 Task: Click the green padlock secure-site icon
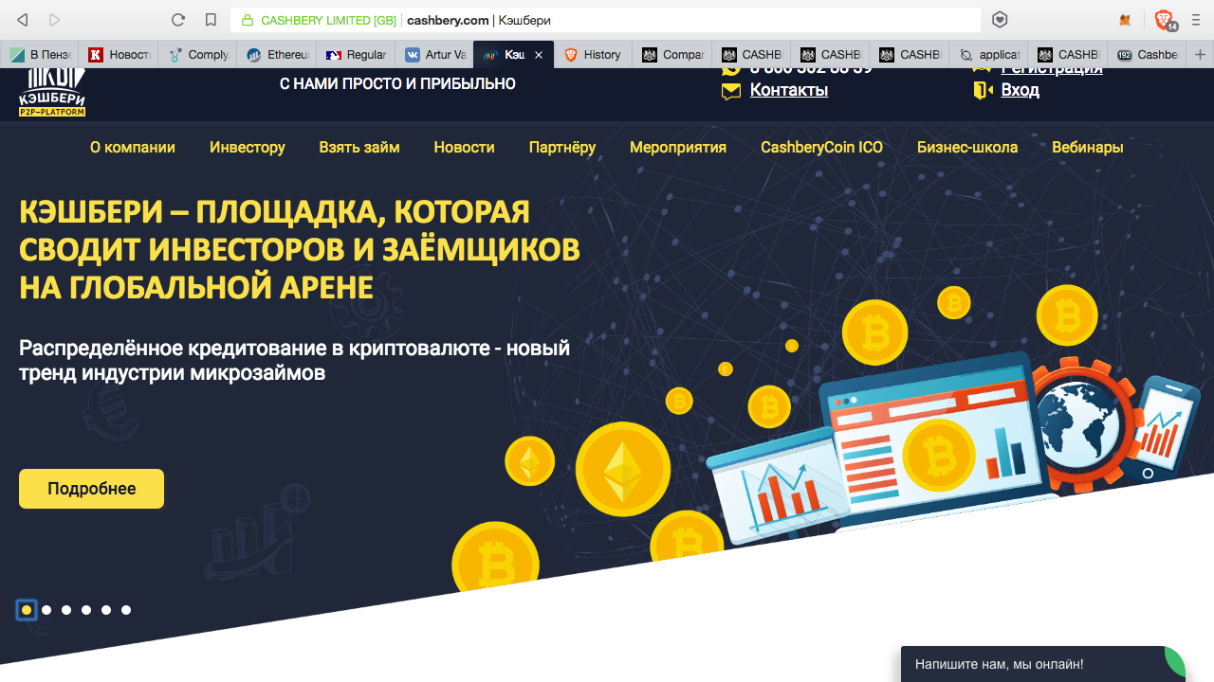coord(248,20)
